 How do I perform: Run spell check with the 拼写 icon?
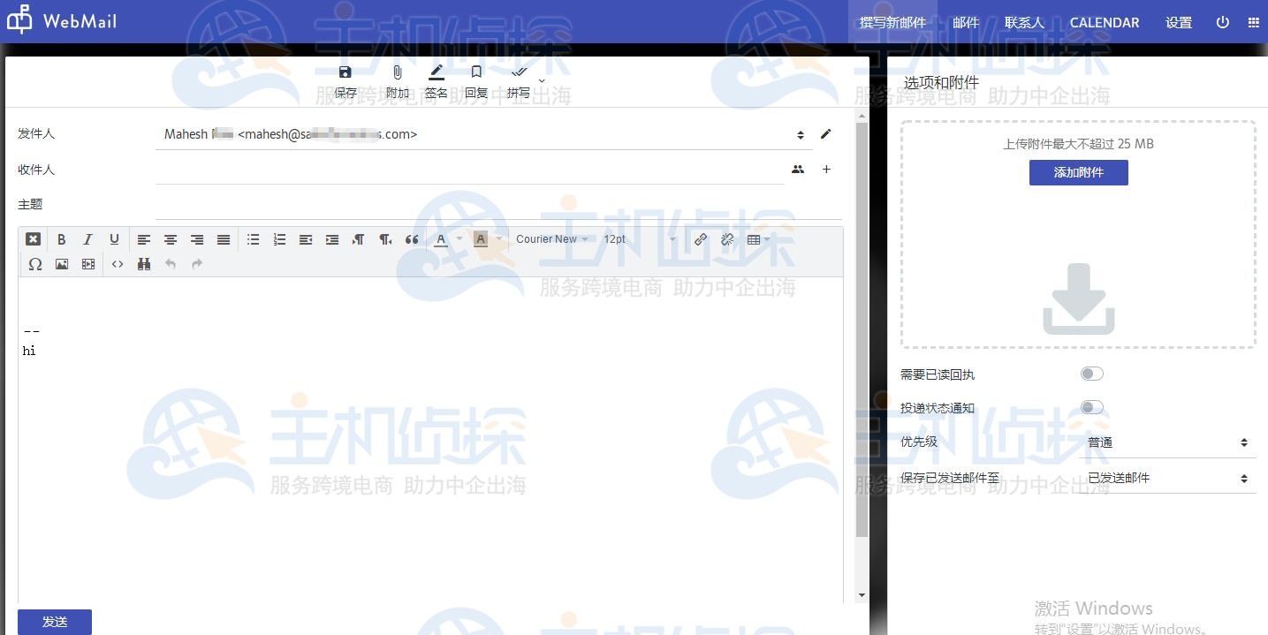[x=518, y=79]
